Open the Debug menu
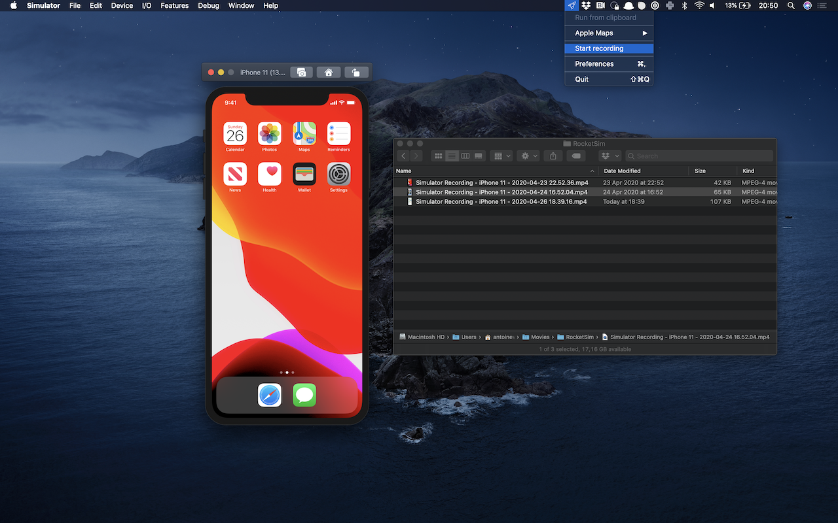838x523 pixels. point(209,5)
